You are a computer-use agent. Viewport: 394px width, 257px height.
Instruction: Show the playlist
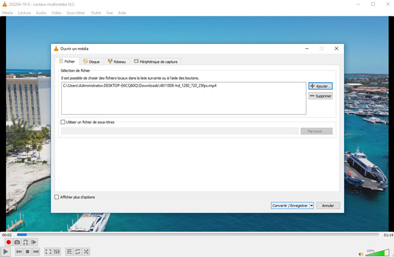[69, 252]
